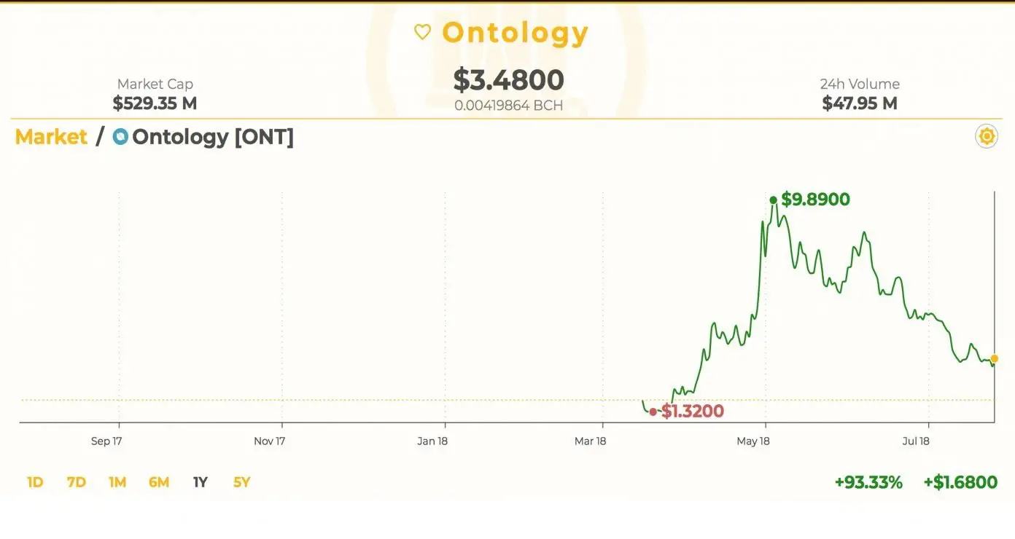Show the 1M price history
The height and width of the screenshot is (539, 1015).
(117, 482)
